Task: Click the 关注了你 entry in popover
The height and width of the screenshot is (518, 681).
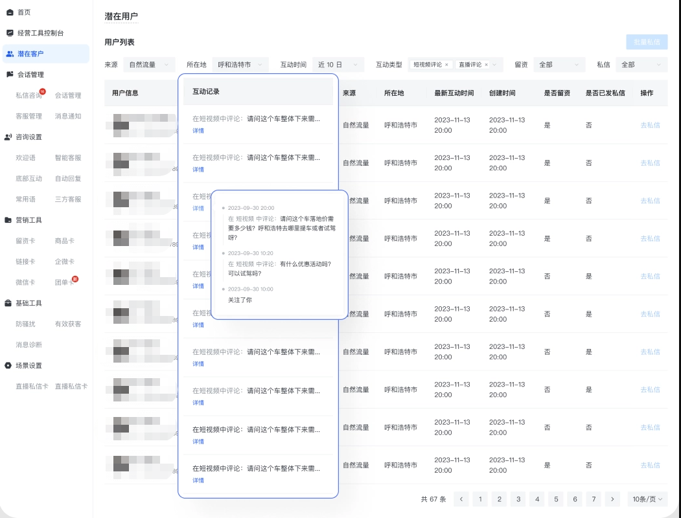Action: pyautogui.click(x=240, y=300)
